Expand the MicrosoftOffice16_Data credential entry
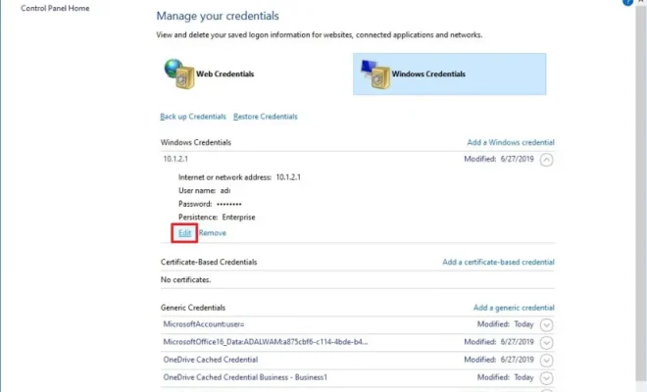 547,343
